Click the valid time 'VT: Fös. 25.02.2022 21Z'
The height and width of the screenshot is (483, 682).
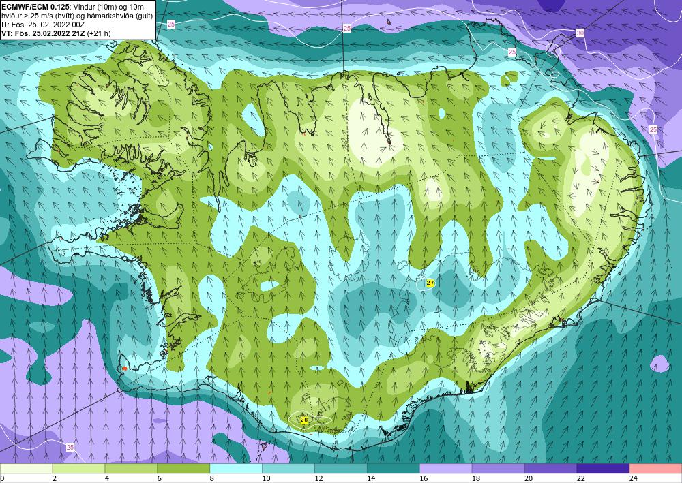tap(44, 33)
